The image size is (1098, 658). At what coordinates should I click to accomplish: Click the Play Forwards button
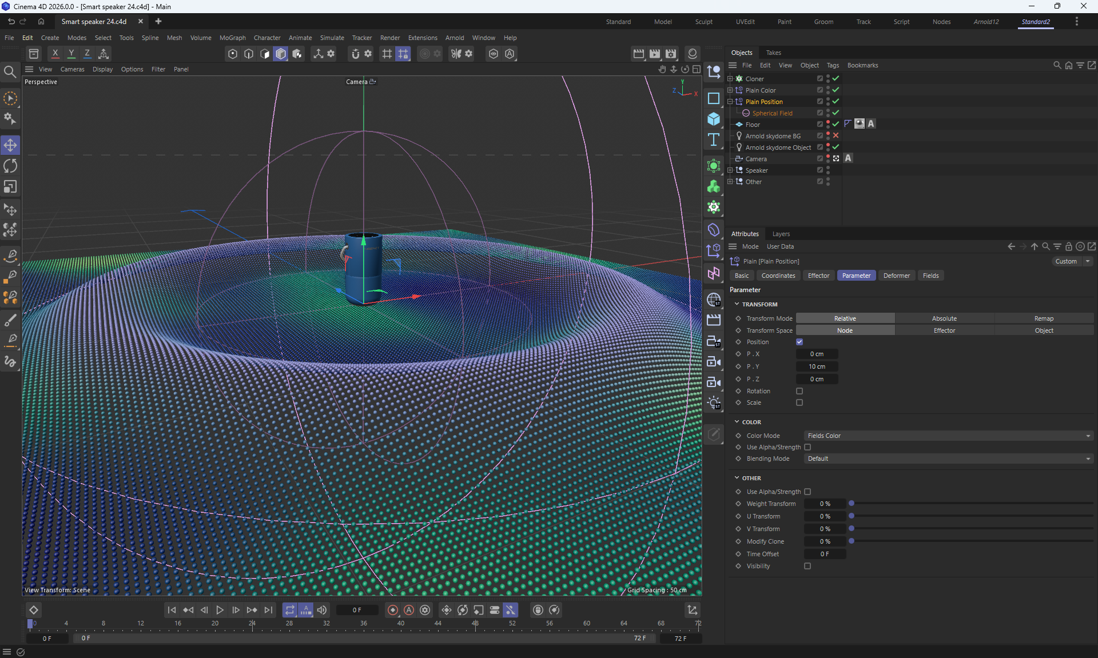coord(220,610)
